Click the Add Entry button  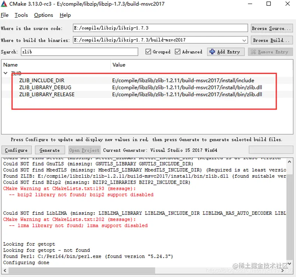[226, 52]
